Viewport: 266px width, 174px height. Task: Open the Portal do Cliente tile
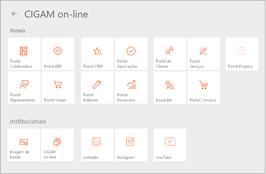point(170,54)
